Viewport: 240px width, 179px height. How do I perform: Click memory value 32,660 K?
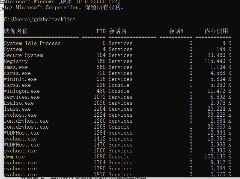(219, 127)
